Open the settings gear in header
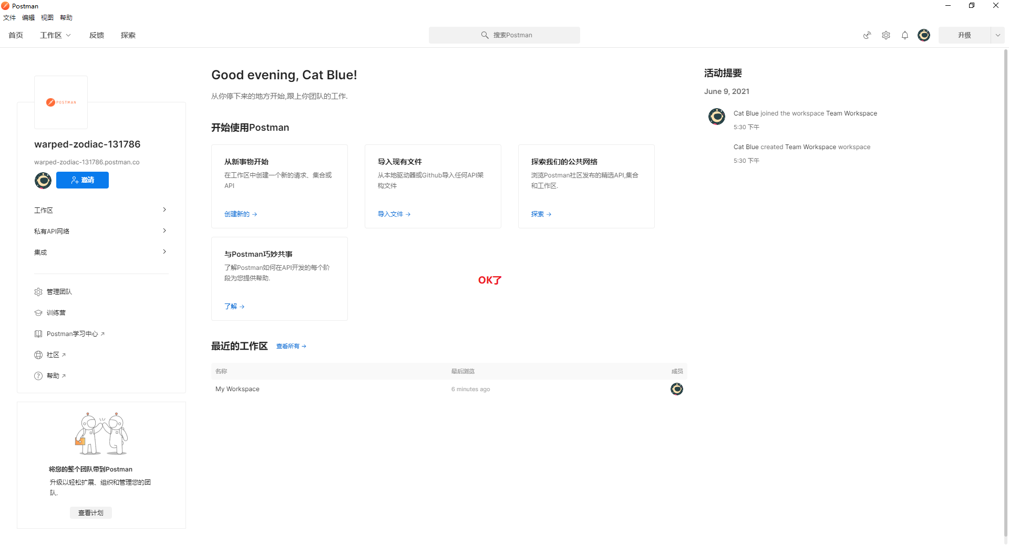Screen dimensions: 1009x545 (886, 35)
